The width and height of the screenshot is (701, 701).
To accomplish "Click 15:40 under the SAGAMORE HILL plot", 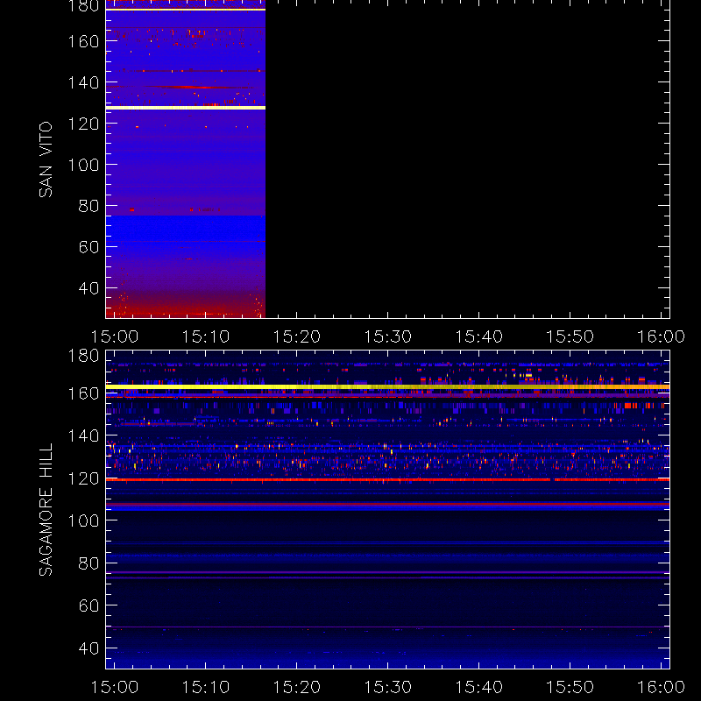I will click(478, 687).
